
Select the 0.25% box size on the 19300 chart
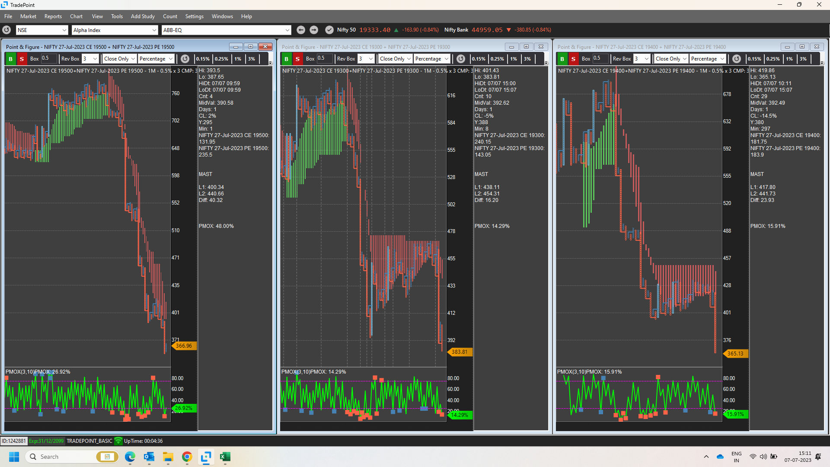[498, 58]
